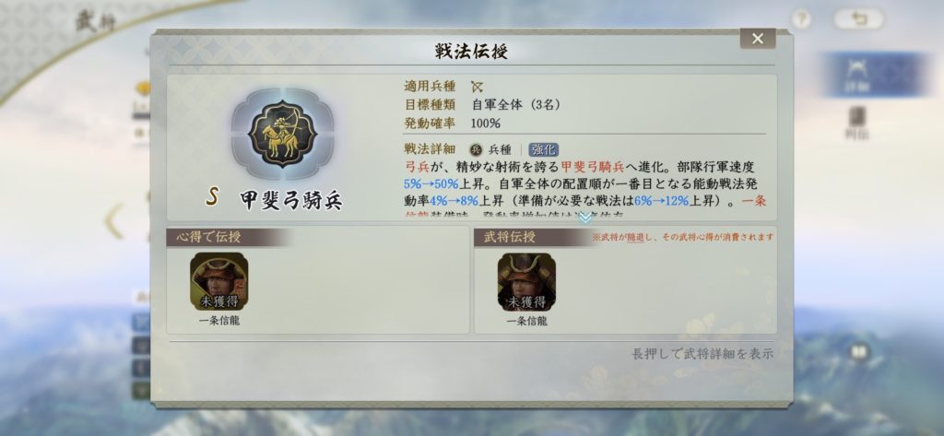The width and height of the screenshot is (944, 436).
Task: Open the 甲斐弓騎兵 tactic emblem icon
Action: point(282,134)
